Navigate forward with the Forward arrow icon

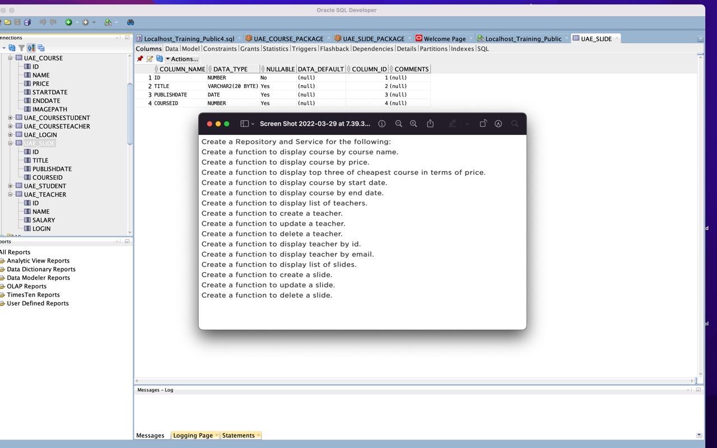click(x=85, y=22)
